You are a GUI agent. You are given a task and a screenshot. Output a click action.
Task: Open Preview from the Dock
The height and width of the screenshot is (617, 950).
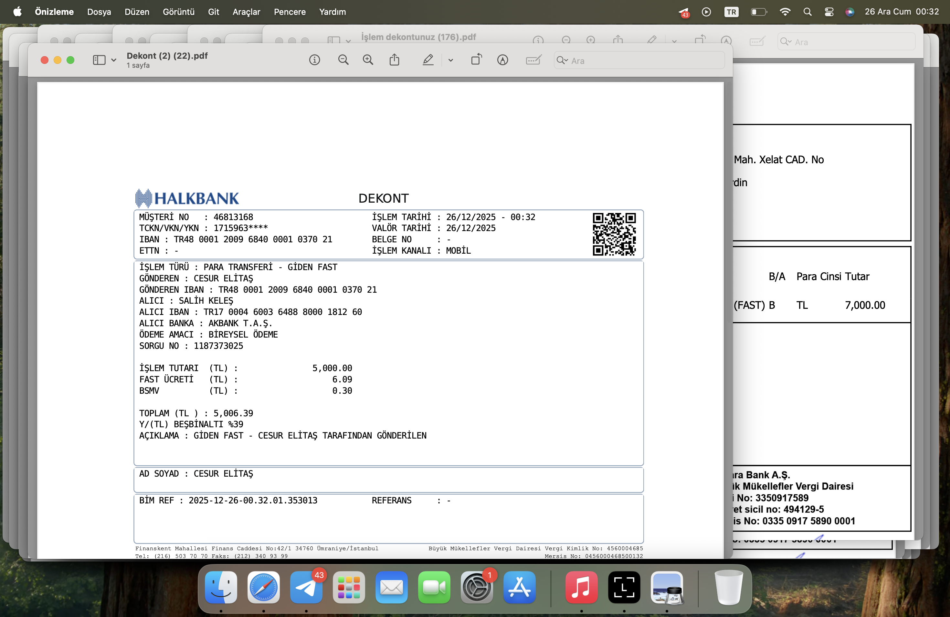tap(667, 588)
